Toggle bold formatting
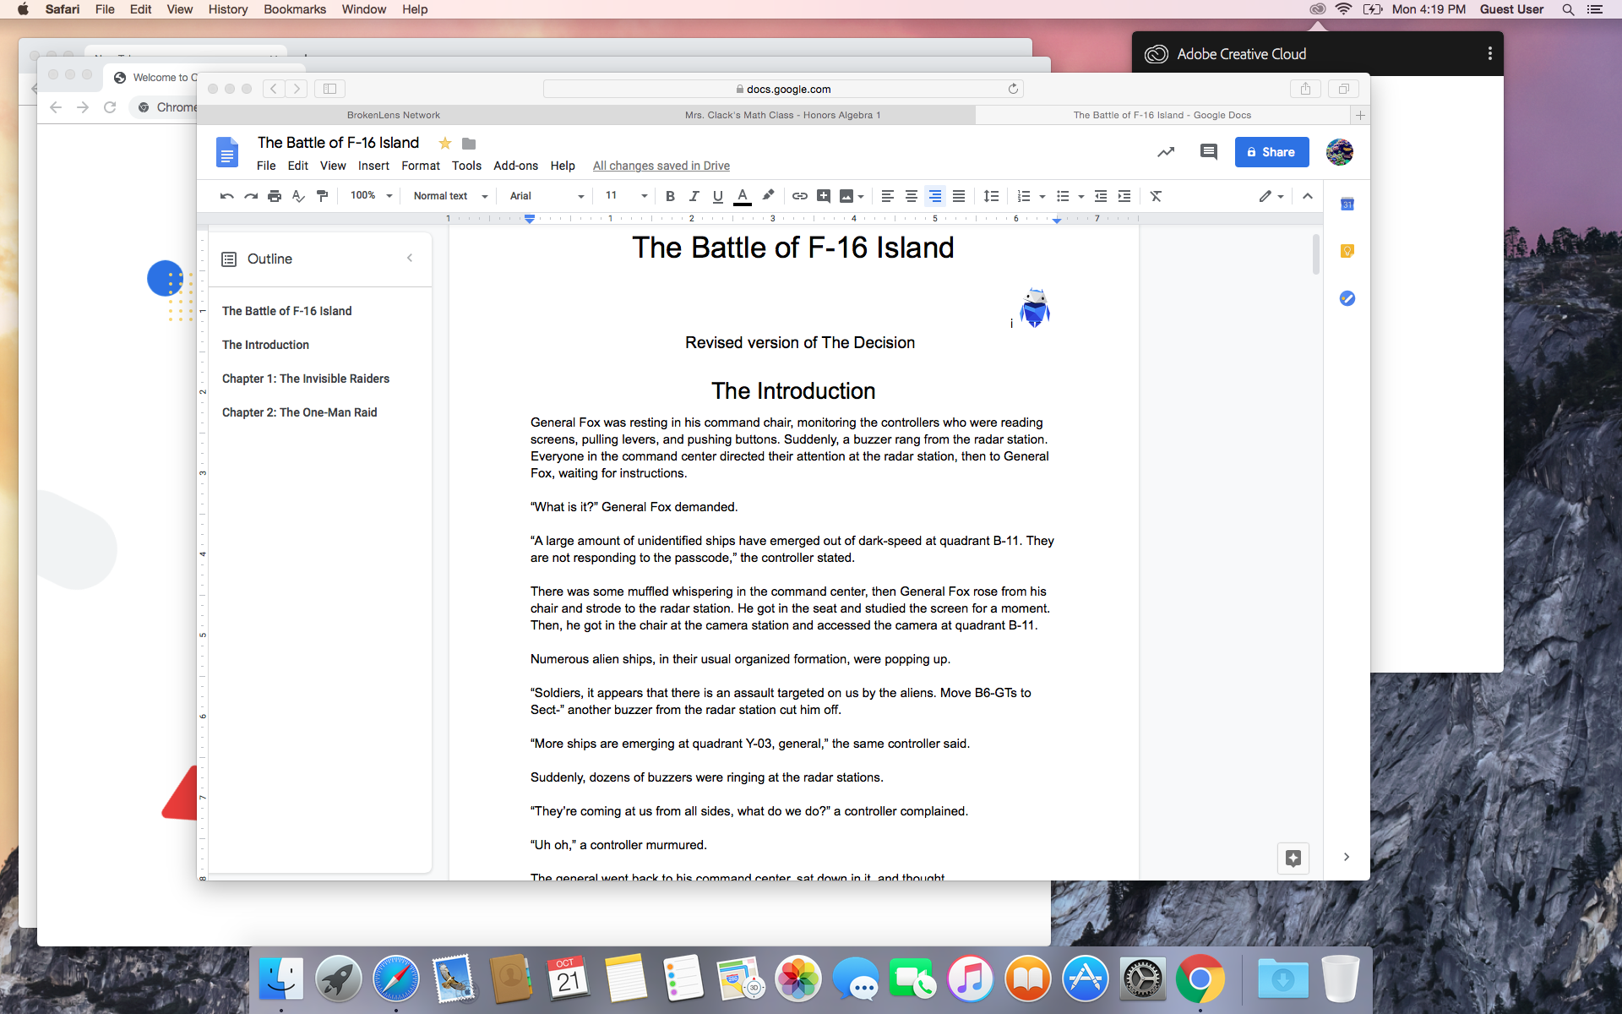Screen dimensions: 1622x1014 670,196
